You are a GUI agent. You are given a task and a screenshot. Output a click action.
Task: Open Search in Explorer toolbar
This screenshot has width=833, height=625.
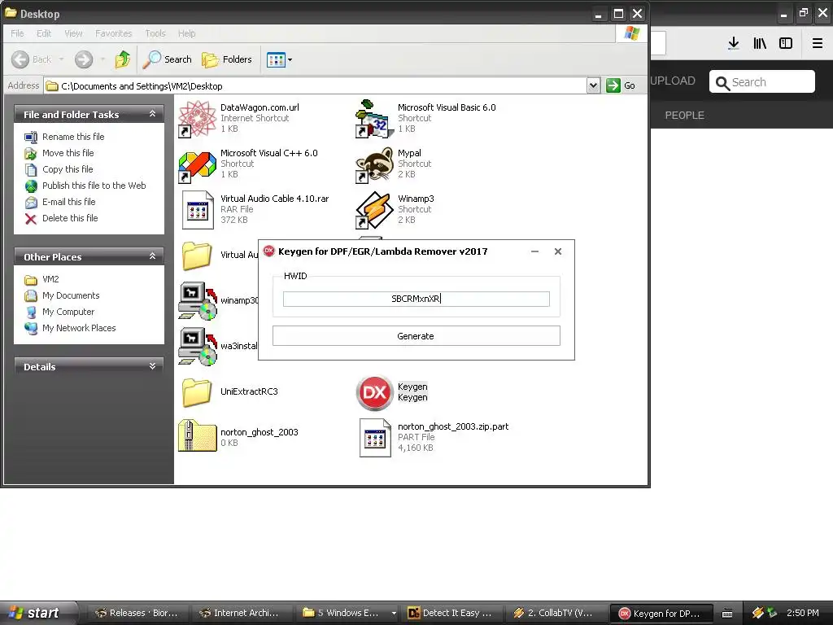tap(168, 59)
